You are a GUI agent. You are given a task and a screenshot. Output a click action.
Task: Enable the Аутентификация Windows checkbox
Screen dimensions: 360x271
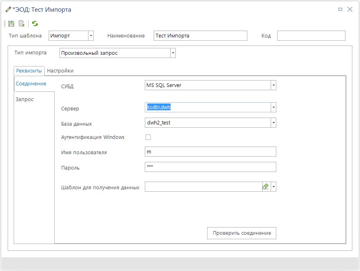[148, 137]
